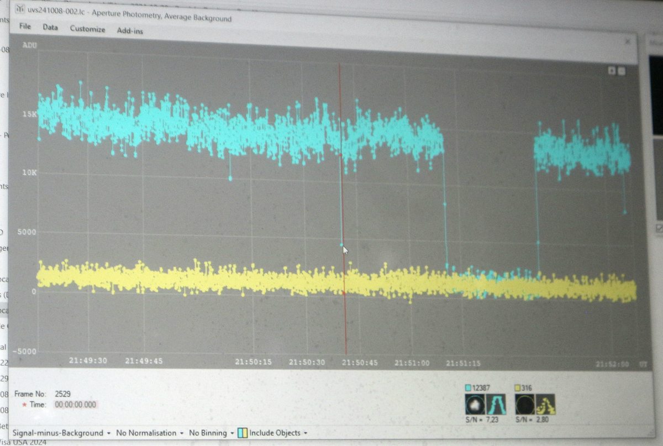The image size is (663, 446).
Task: Click the two-color icon beside Include Objects
Action: click(x=242, y=433)
